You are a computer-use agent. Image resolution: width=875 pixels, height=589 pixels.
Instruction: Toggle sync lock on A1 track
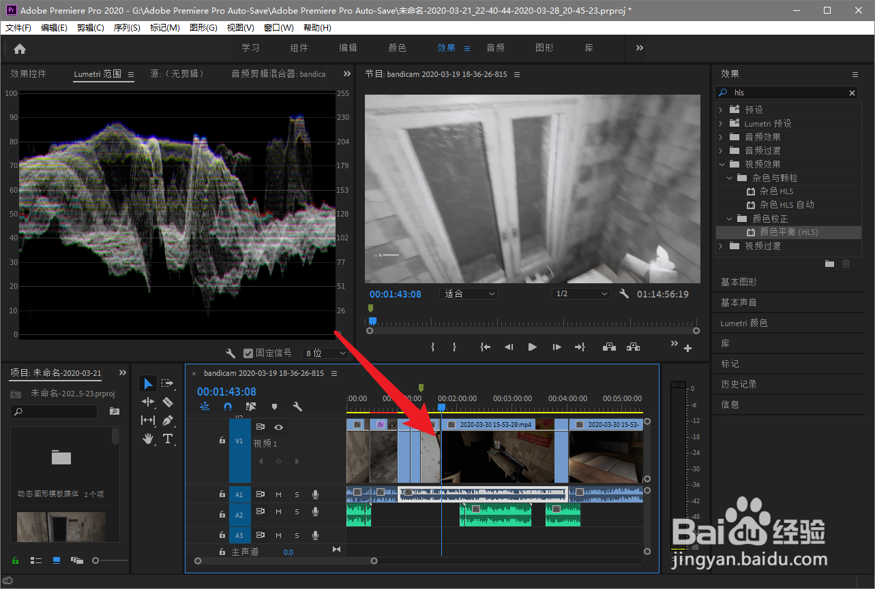tap(260, 494)
